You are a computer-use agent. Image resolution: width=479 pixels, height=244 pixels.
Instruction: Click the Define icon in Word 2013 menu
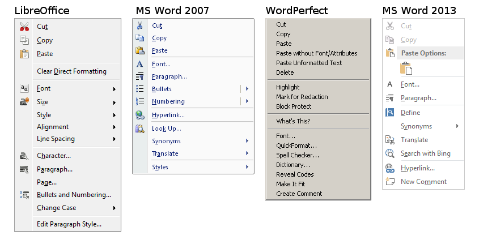point(390,113)
